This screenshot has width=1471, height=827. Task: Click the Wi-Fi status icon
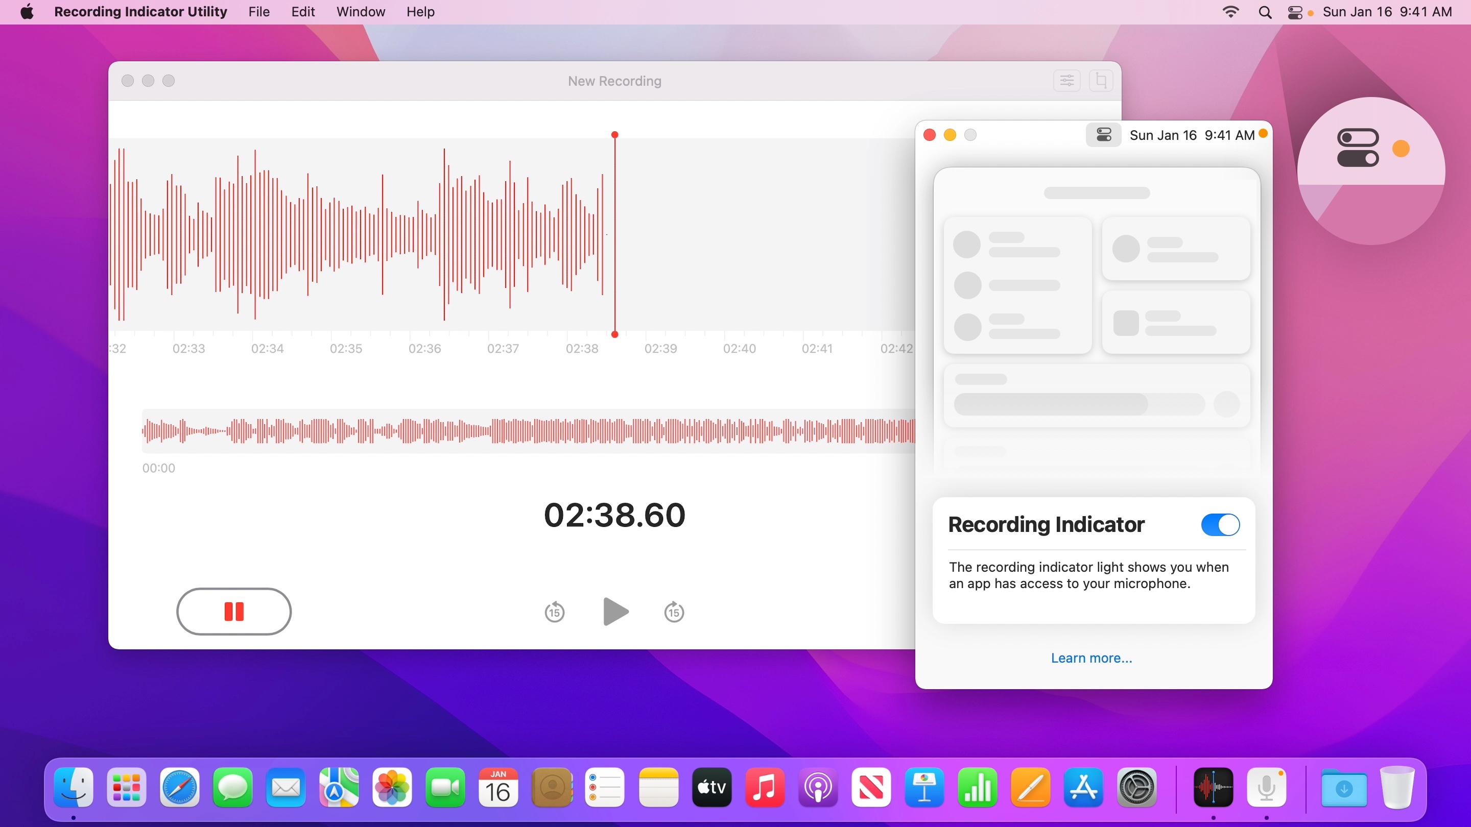coord(1230,12)
